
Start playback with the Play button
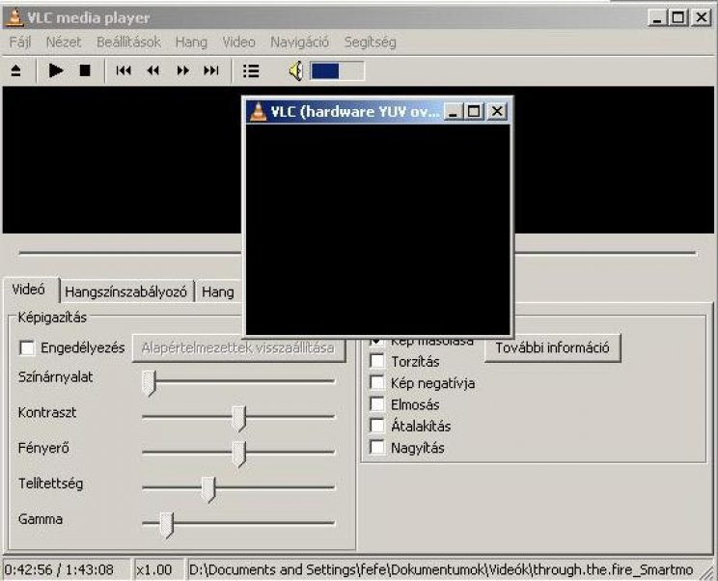click(56, 70)
